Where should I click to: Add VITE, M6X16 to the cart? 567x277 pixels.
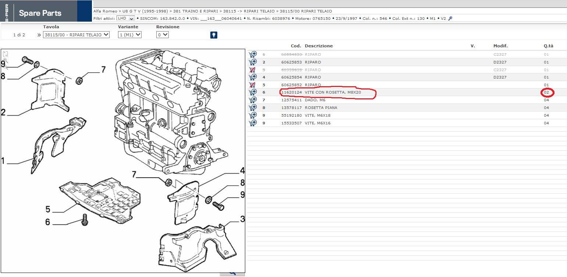point(253,123)
